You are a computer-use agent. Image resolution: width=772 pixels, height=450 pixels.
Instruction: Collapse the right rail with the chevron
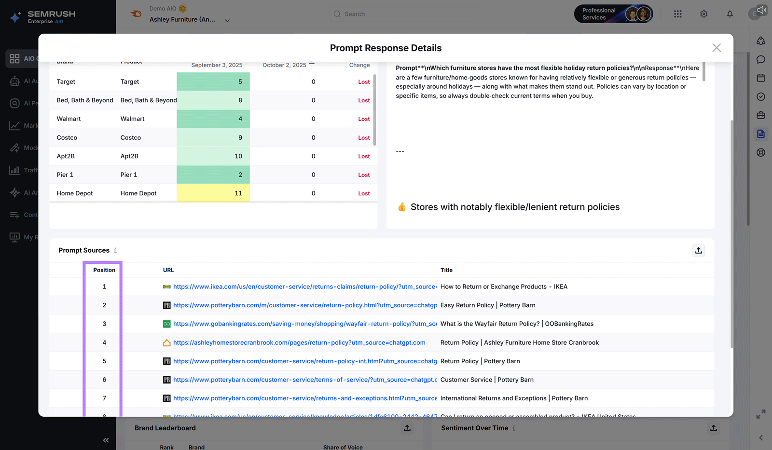pos(761,438)
